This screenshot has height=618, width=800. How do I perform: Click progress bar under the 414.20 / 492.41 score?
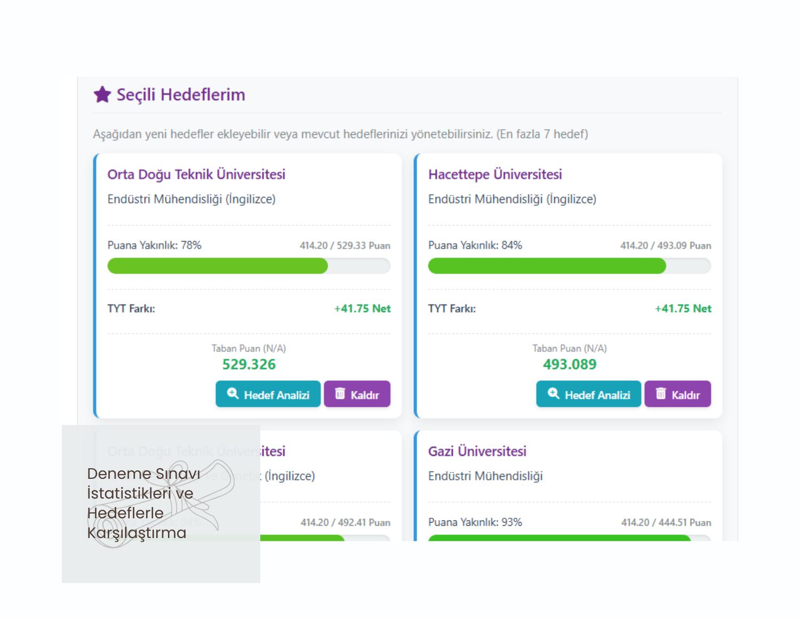tap(325, 538)
